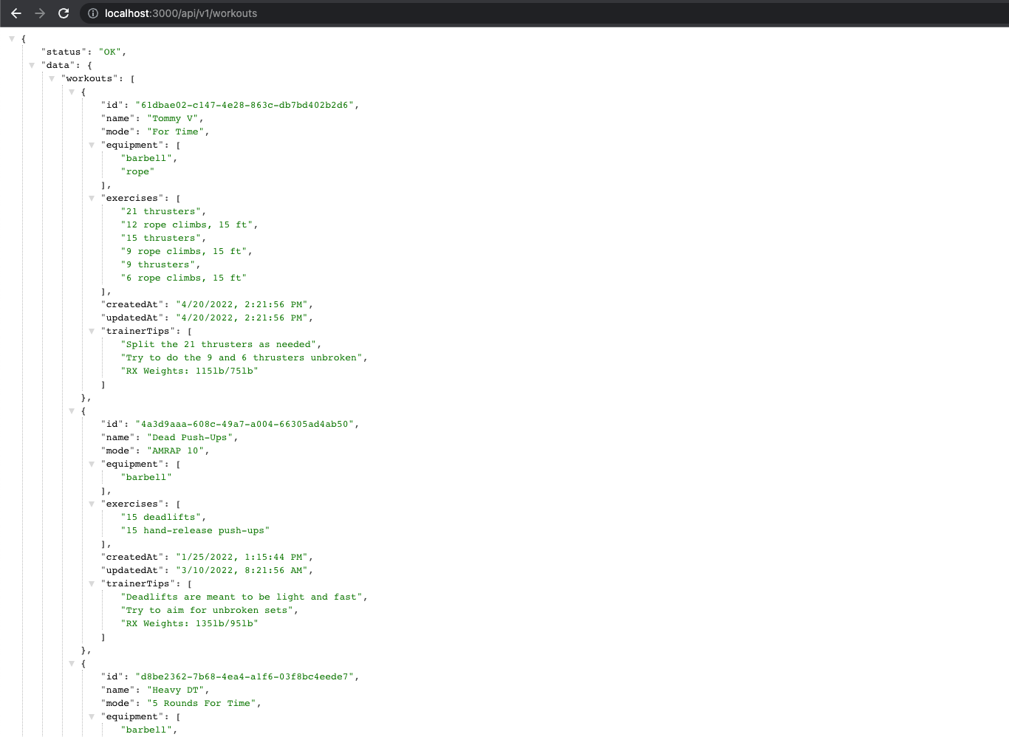The width and height of the screenshot is (1009, 737).
Task: Select the "RX Weights: 115lb/75lb" tip
Action: click(190, 371)
